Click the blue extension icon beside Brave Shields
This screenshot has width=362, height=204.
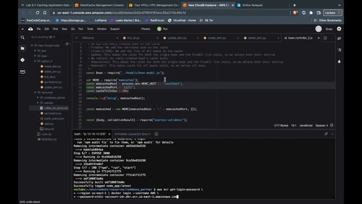[x=304, y=13]
